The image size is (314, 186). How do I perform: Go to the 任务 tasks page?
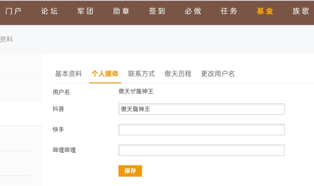click(x=229, y=11)
